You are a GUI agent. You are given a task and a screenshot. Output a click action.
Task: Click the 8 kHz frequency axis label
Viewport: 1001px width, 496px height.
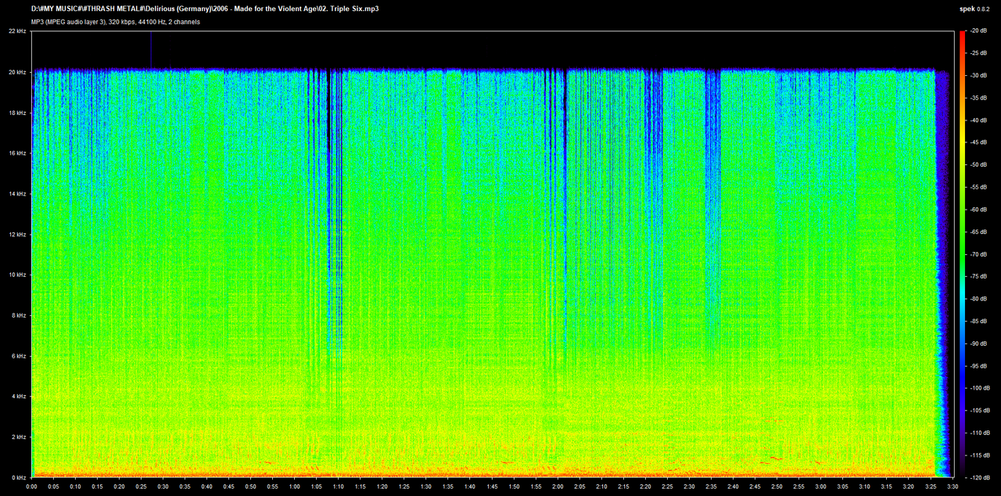pos(20,315)
